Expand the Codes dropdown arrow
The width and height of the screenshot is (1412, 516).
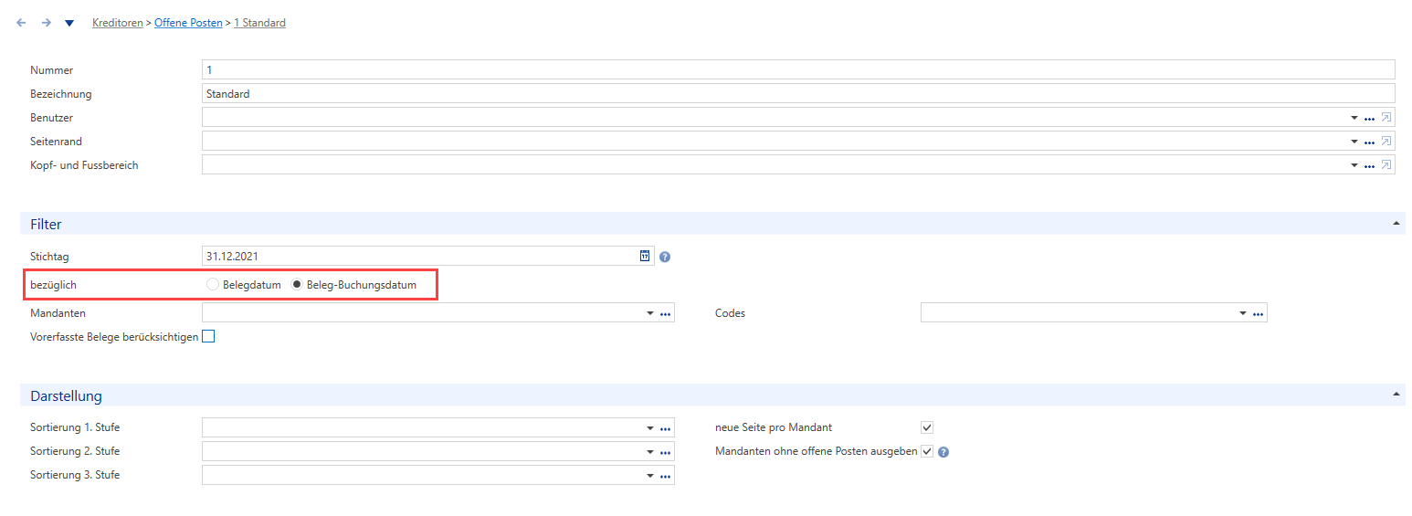point(1243,313)
